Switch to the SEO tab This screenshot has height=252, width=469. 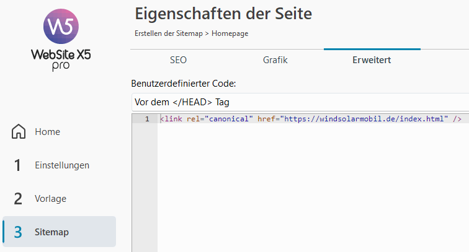point(178,59)
